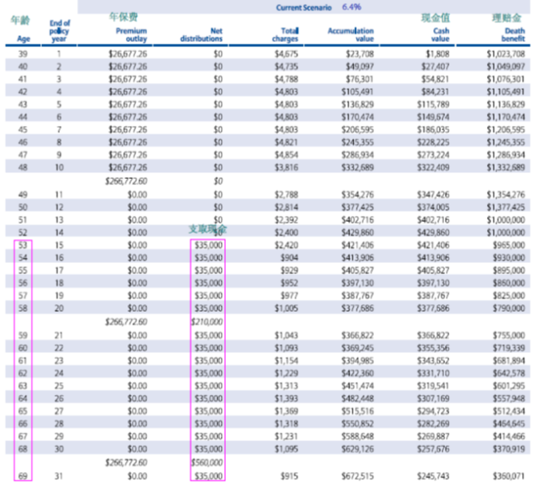Click cash value $347,426 at age 49

click(x=434, y=194)
